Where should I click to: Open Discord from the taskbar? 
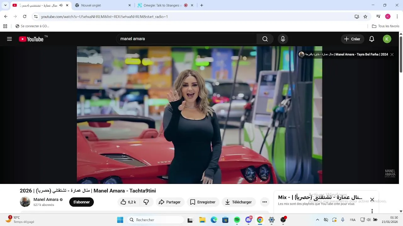pyautogui.click(x=248, y=220)
